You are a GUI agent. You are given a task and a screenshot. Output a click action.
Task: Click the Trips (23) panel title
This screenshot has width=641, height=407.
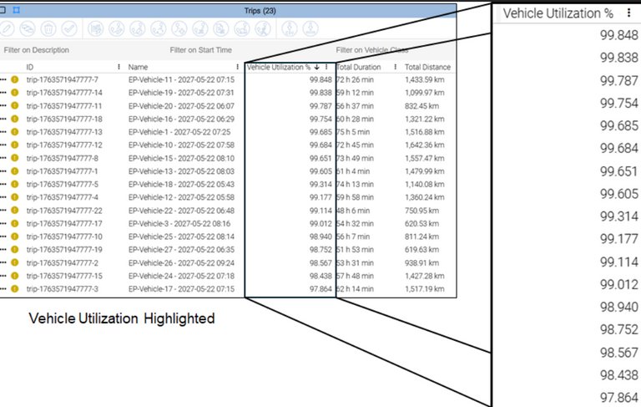click(x=260, y=11)
